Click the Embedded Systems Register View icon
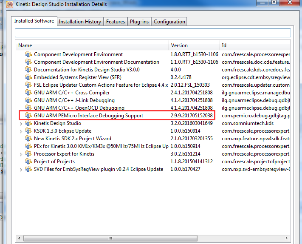 tap(28, 77)
